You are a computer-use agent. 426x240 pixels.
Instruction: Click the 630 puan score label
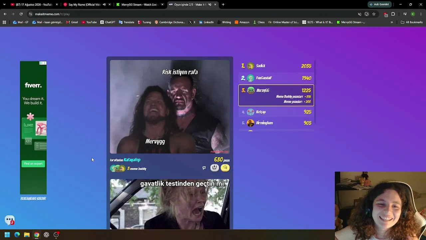[222, 160]
